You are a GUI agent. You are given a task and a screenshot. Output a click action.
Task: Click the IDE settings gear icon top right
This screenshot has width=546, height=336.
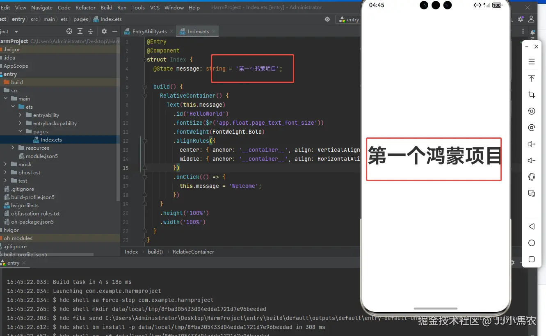(x=521, y=19)
